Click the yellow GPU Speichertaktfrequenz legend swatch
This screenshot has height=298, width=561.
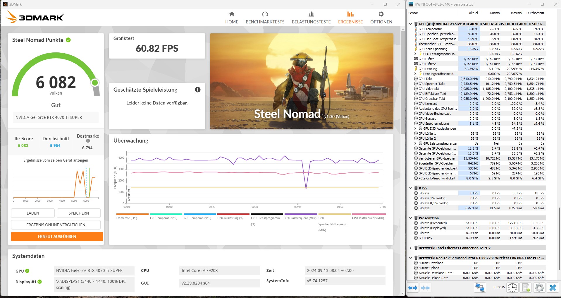[x=334, y=214]
